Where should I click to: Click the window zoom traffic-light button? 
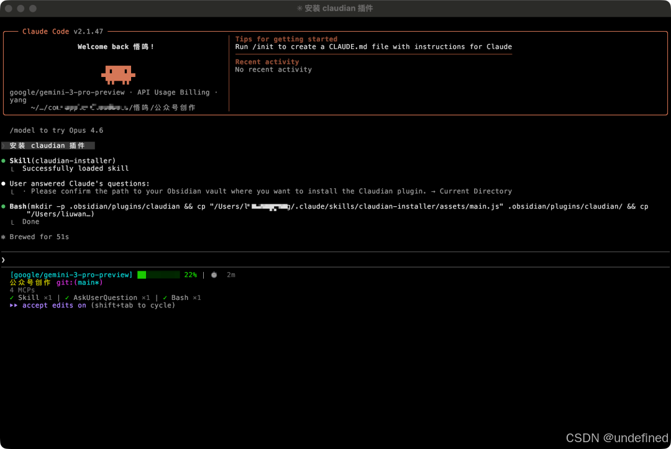pyautogui.click(x=33, y=9)
